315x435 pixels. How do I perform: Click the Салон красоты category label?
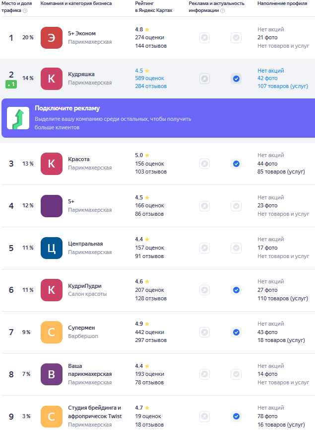point(87,294)
